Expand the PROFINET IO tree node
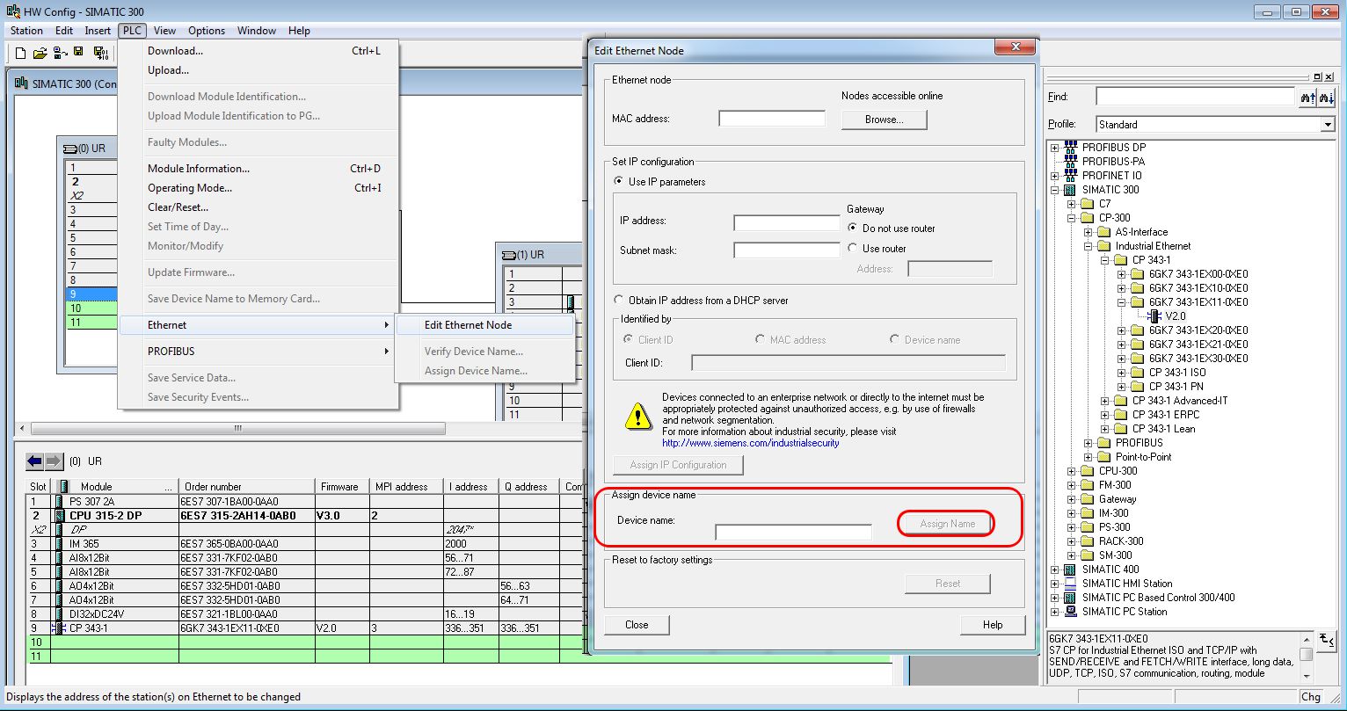 click(1055, 176)
